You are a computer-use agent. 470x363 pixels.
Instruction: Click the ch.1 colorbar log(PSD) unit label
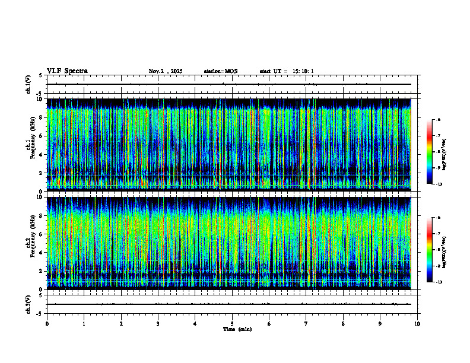[x=444, y=155]
